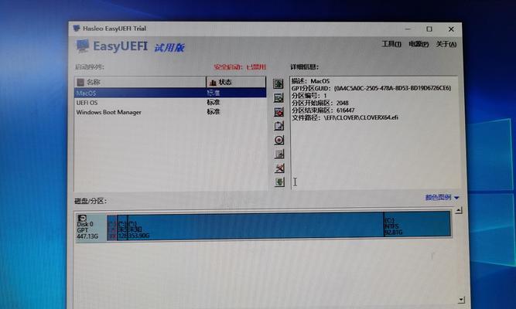Click the green up-arrow move entry icon

tap(279, 84)
